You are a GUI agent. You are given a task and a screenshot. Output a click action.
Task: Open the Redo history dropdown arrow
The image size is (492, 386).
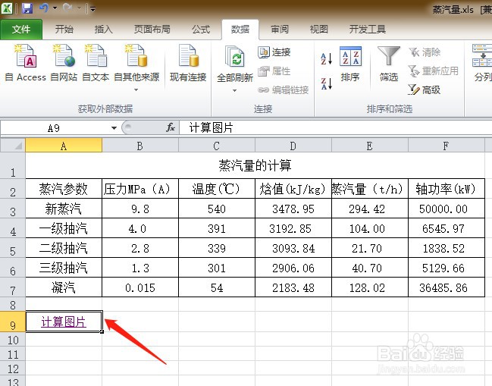tap(79, 8)
